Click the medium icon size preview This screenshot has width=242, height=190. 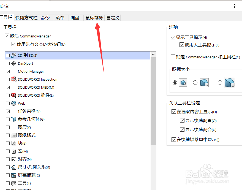click(x=204, y=83)
